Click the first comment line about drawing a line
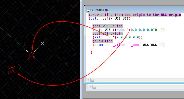The height and width of the screenshot is (99, 184). click(x=135, y=15)
